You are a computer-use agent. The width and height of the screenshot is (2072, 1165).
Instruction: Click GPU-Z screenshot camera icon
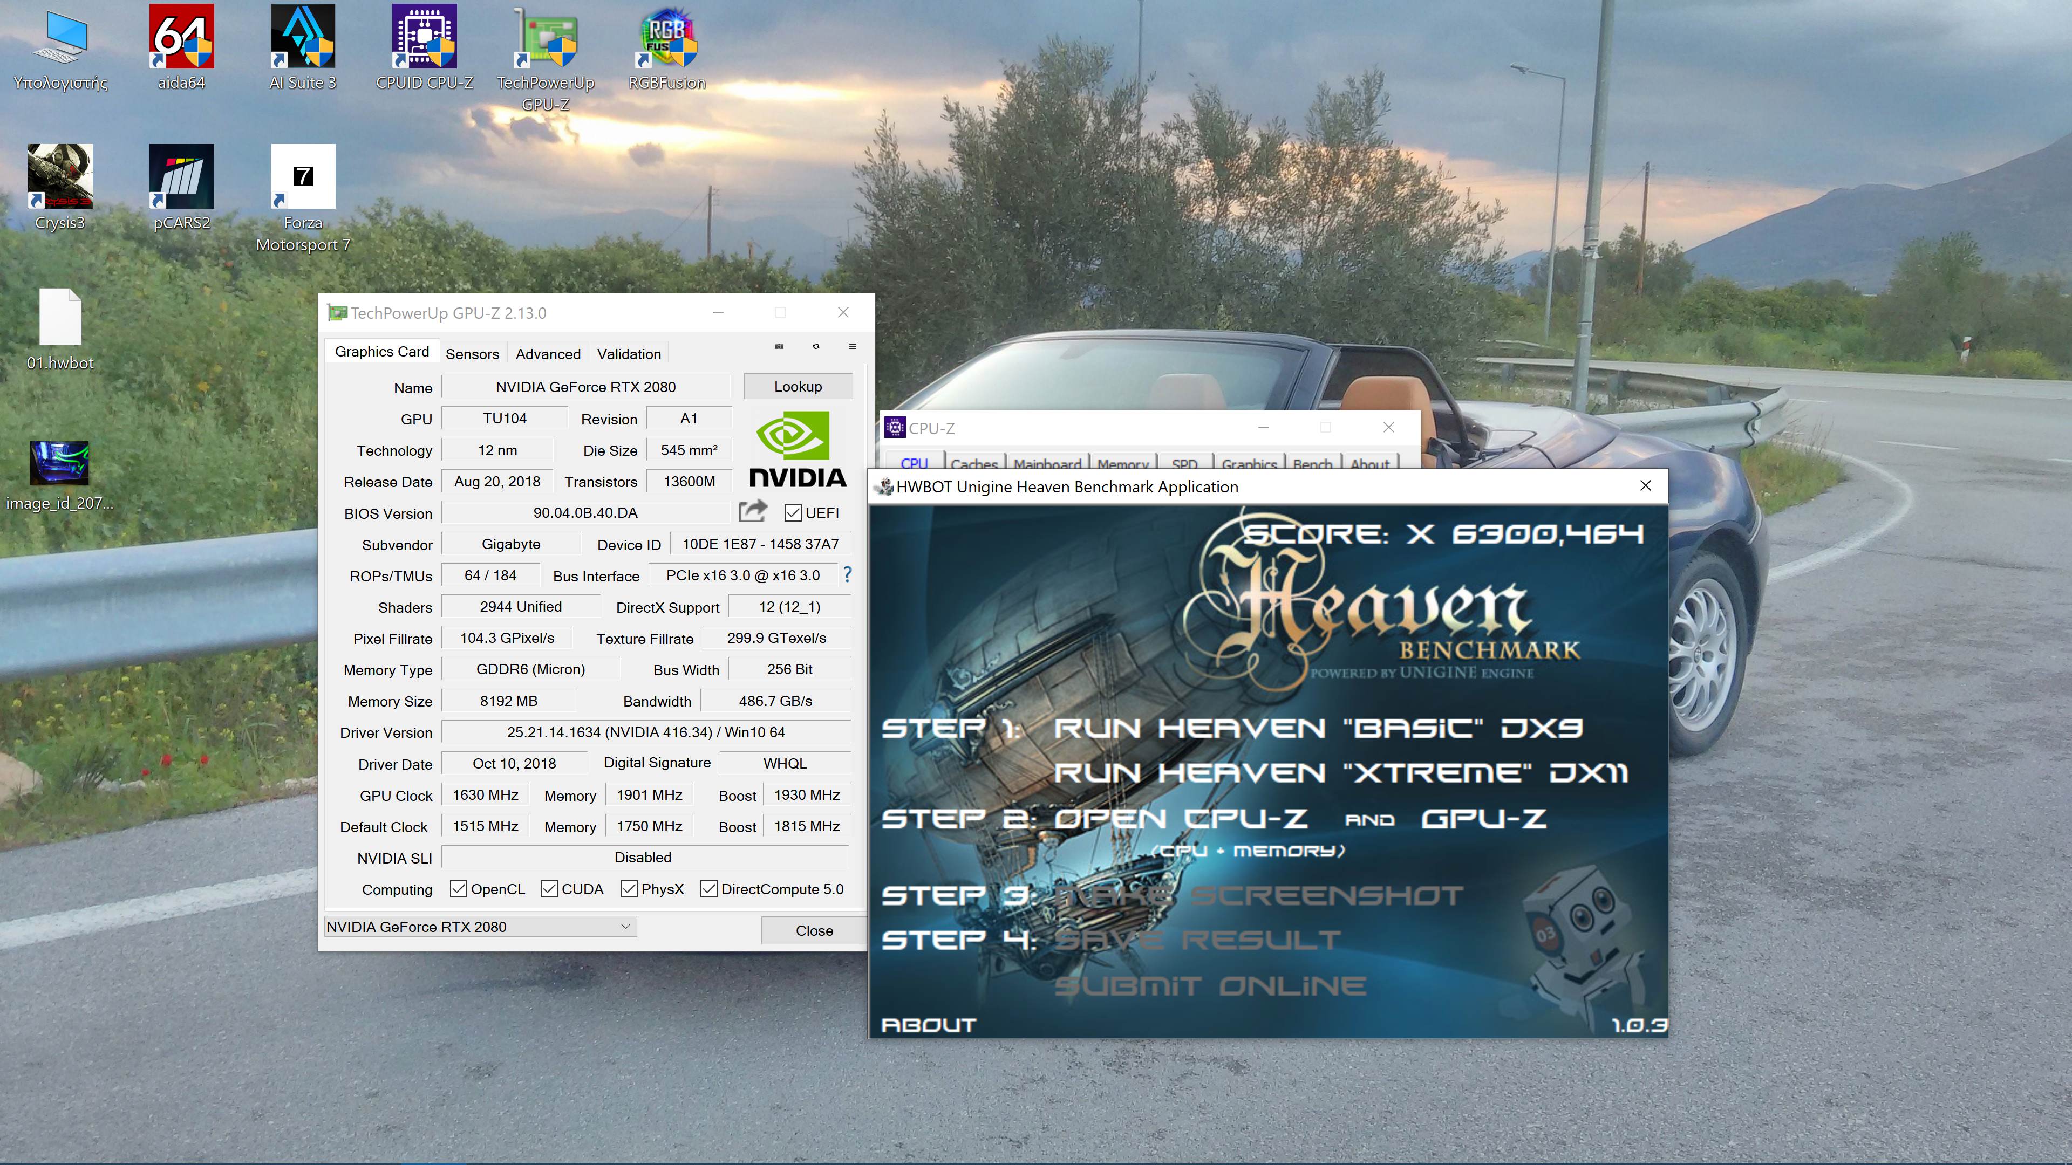779,346
